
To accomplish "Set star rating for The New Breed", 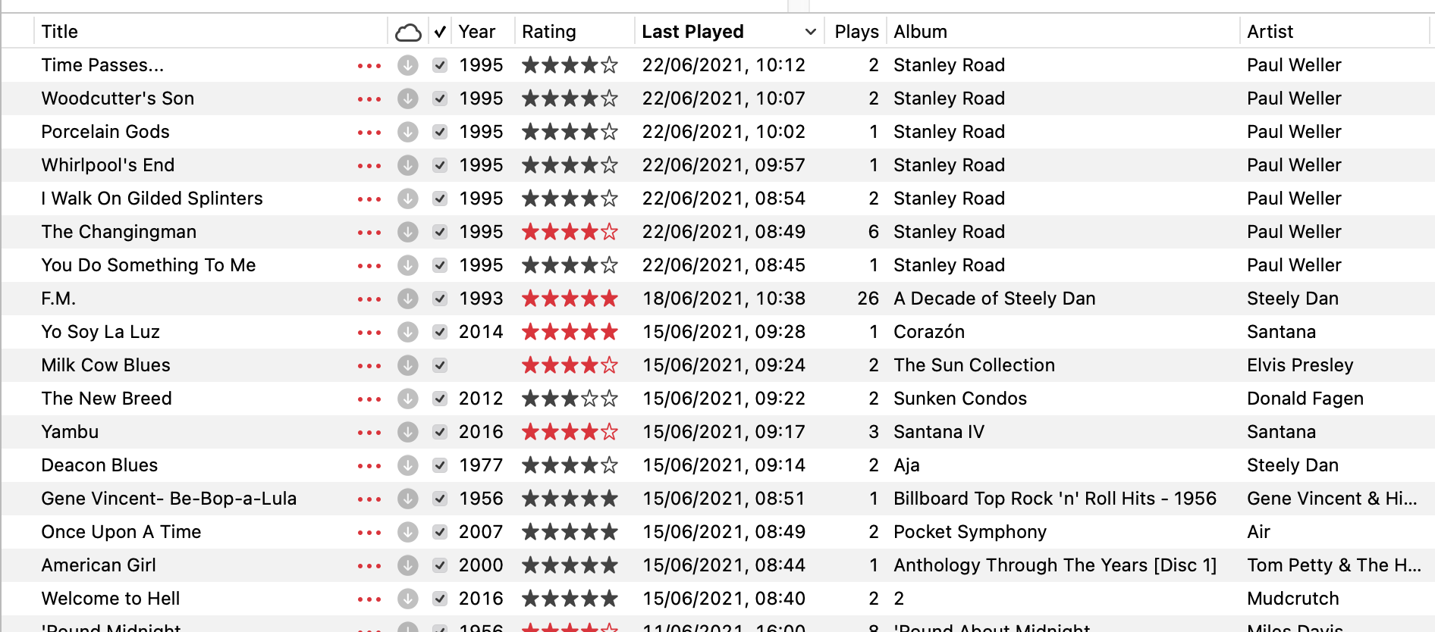I will 570,399.
